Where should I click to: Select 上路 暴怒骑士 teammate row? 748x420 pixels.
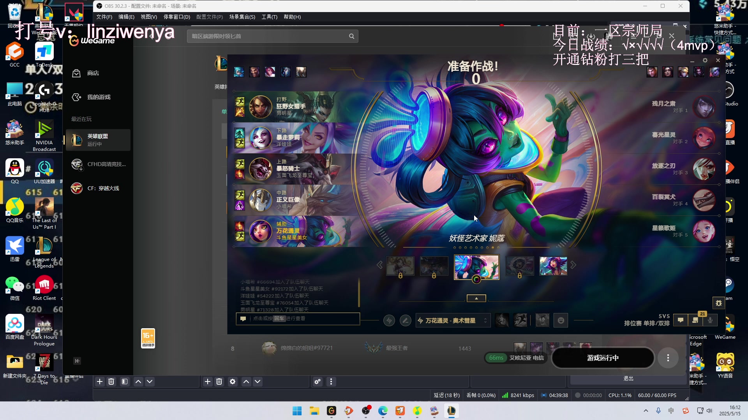click(296, 169)
